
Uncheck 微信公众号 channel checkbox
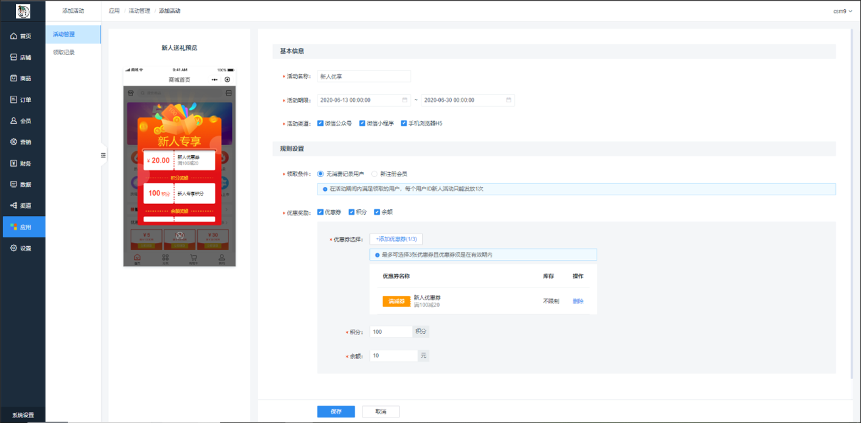click(321, 123)
